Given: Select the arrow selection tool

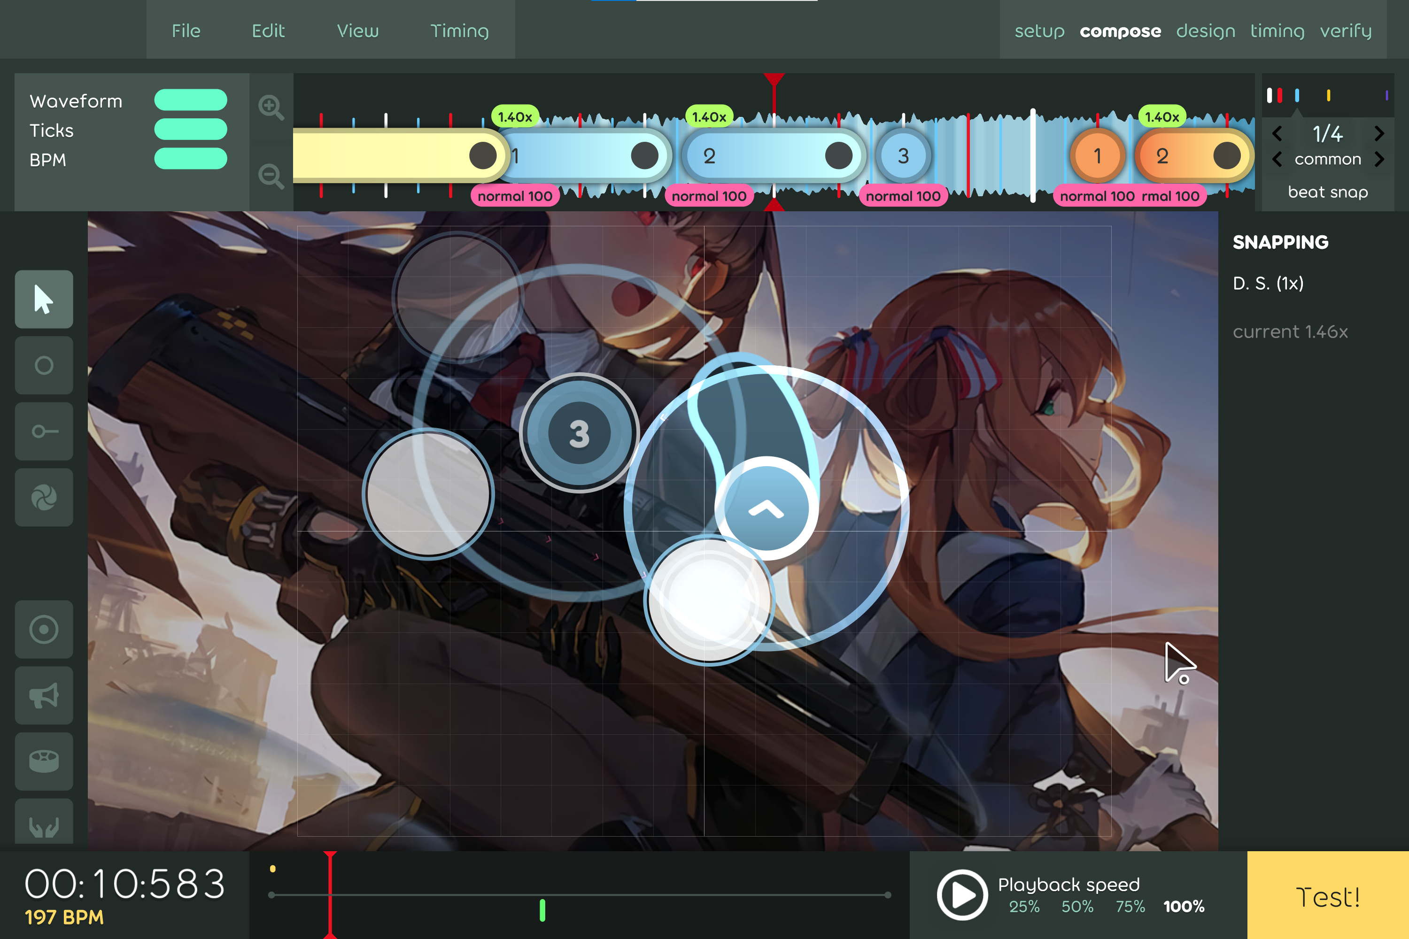Looking at the screenshot, I should (44, 299).
